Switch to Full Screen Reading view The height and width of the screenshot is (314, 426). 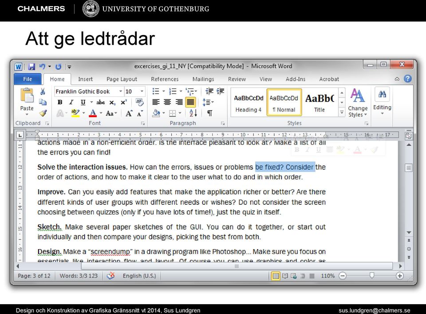pos(285,276)
